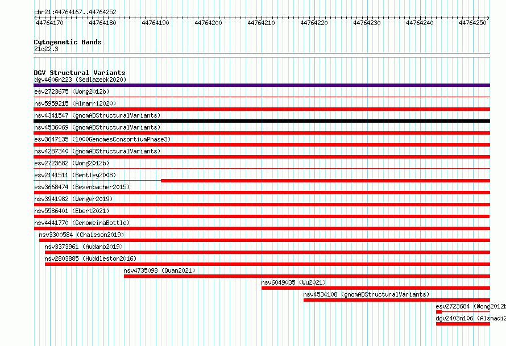Image resolution: width=506 pixels, height=346 pixels.
Task: Select the purple dgv4606n223 variant bar
Action: [x=262, y=85]
